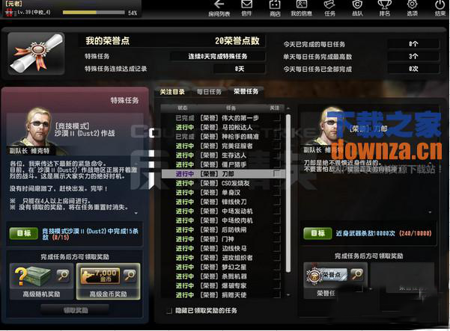The image size is (450, 331).
Task: Click the experience progress bar at 54%
Action: click(94, 13)
